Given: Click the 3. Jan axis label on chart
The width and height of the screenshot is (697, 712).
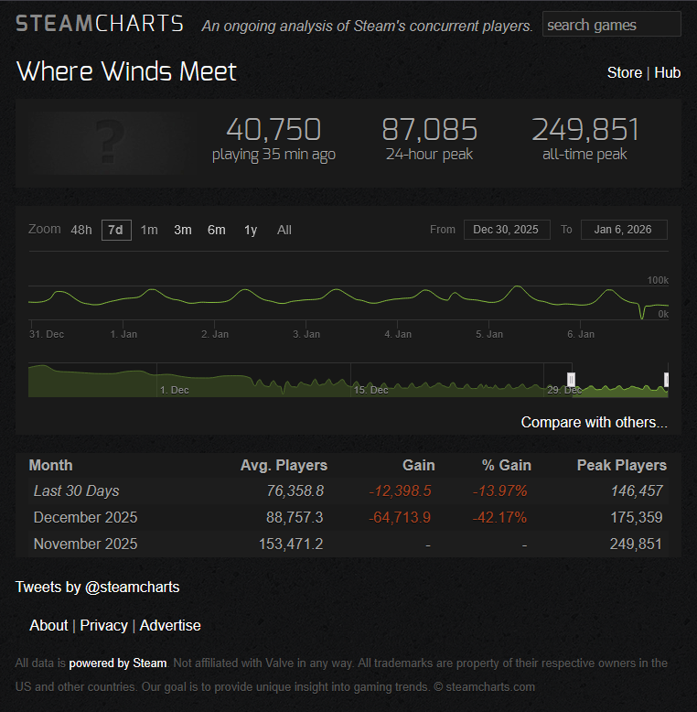Looking at the screenshot, I should coord(306,334).
